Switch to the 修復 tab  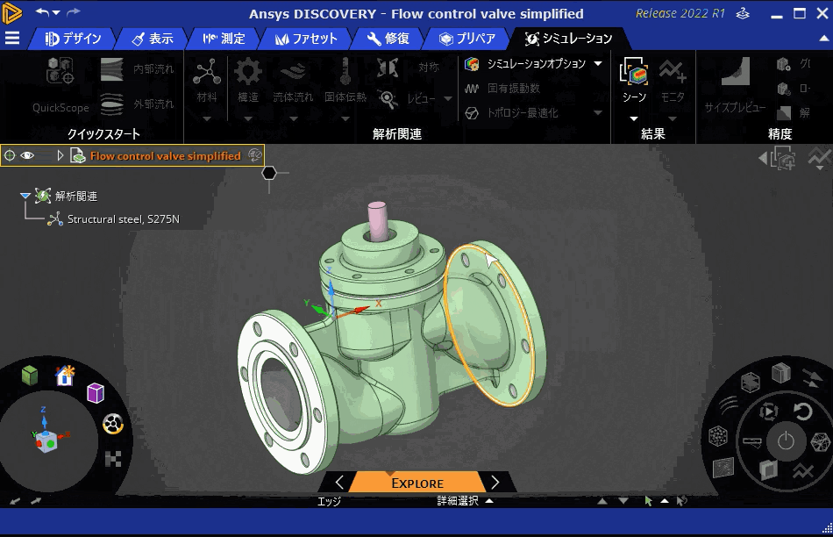388,39
